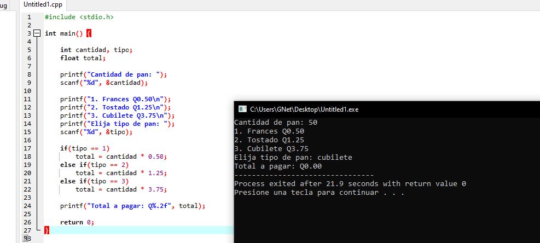Click the Untitled1.exe console title bar
The width and height of the screenshot is (540, 243).
(383, 109)
